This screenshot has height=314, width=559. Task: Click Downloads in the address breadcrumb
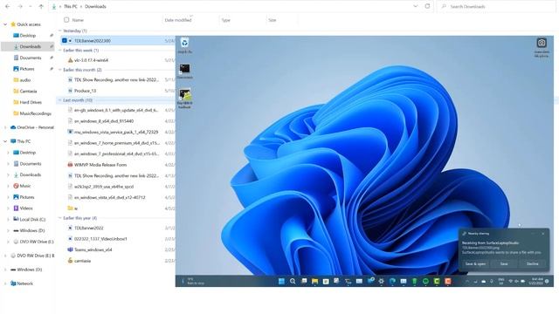(x=95, y=6)
